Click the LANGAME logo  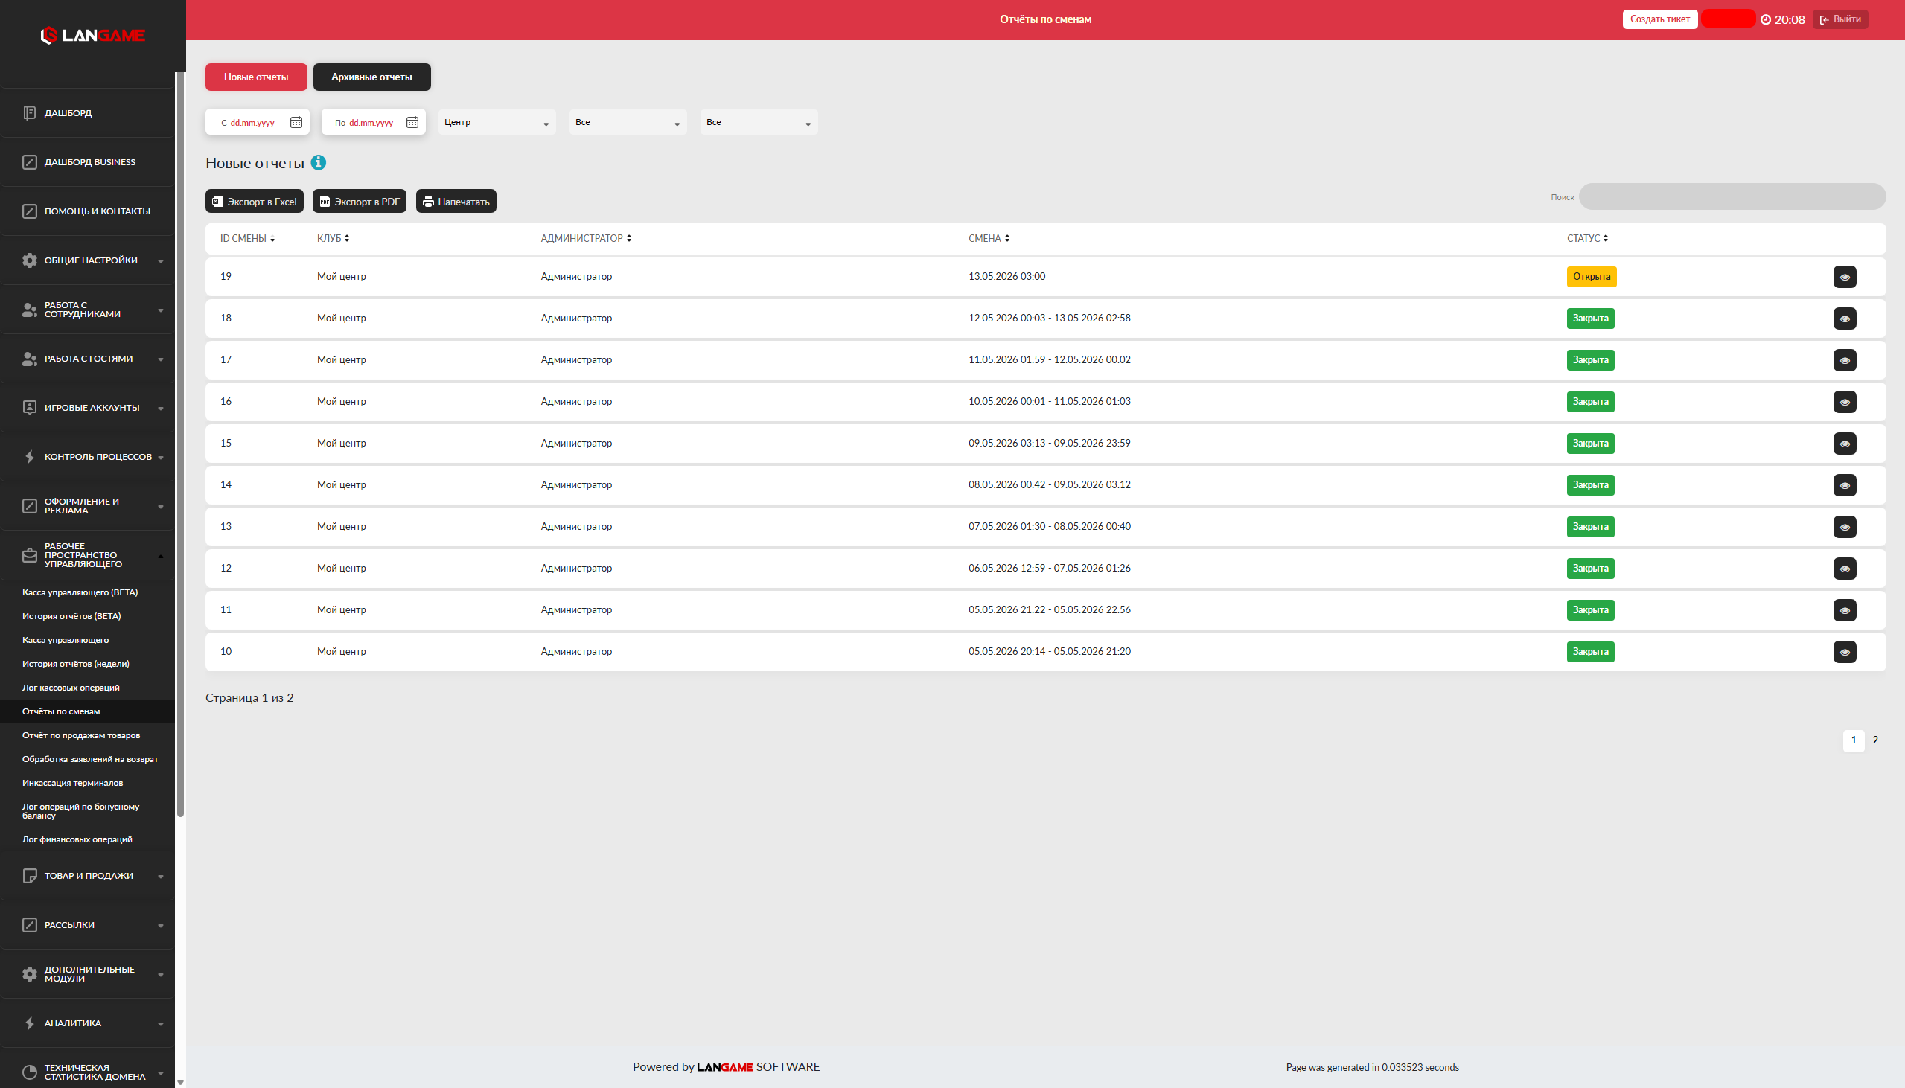tap(92, 35)
